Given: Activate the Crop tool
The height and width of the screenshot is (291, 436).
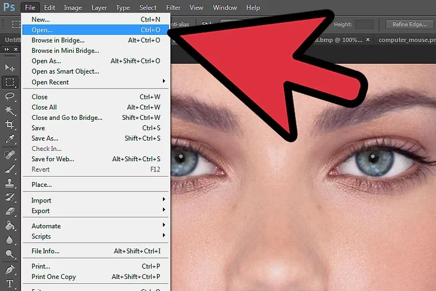Looking at the screenshot, I should coord(10,125).
